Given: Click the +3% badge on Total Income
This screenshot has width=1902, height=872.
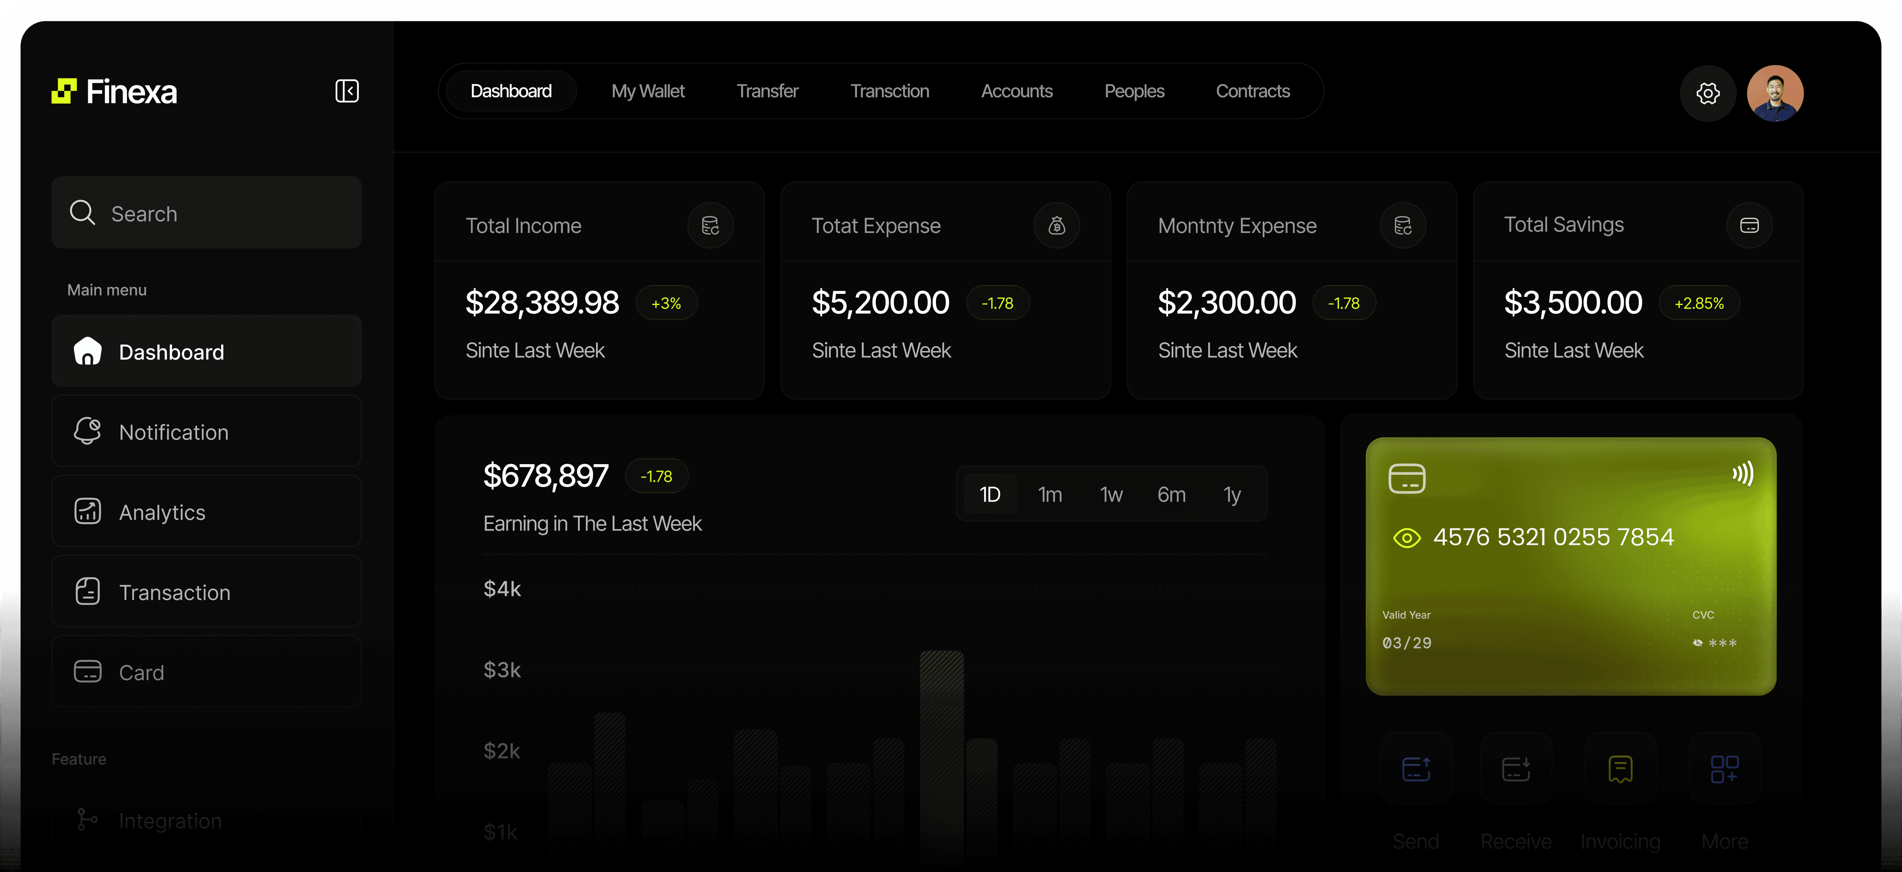Looking at the screenshot, I should click(666, 303).
